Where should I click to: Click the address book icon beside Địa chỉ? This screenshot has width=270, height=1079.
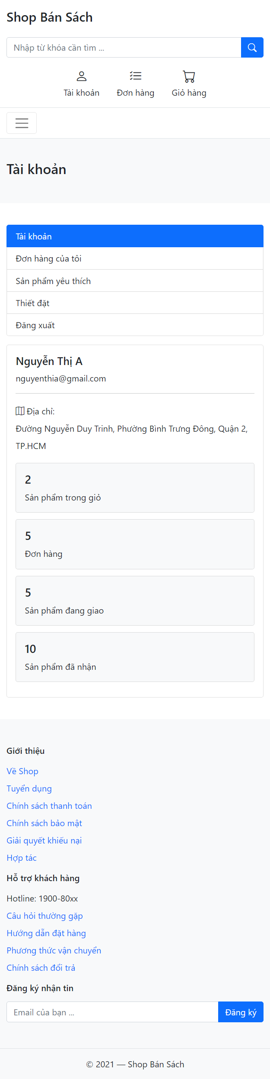pos(20,410)
